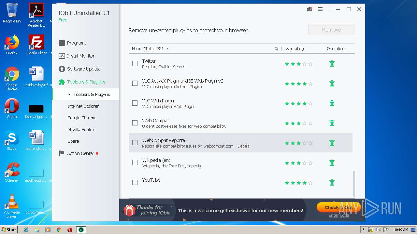Screen dimensions: 417x234
Task: Click Twitter's three-star user rating
Action: pyautogui.click(x=299, y=64)
